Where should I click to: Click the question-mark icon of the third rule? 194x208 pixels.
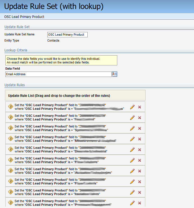coord(11,128)
